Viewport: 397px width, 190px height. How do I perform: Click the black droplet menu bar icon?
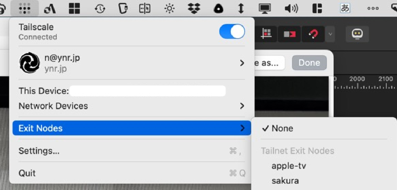pos(219,9)
